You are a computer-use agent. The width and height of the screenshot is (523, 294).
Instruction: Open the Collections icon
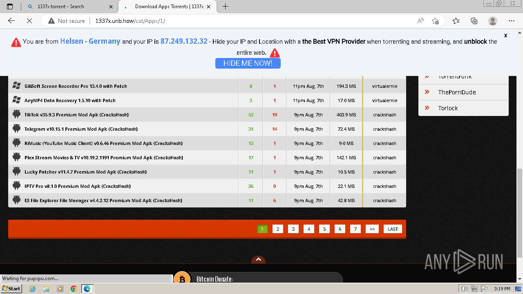(x=474, y=21)
